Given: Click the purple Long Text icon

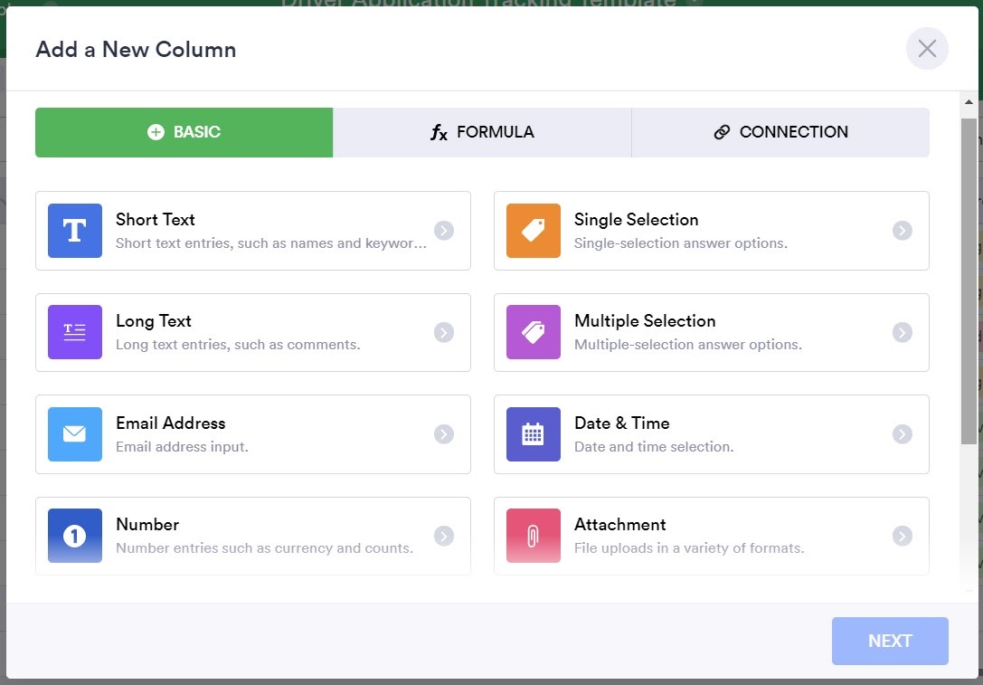Looking at the screenshot, I should [x=75, y=332].
